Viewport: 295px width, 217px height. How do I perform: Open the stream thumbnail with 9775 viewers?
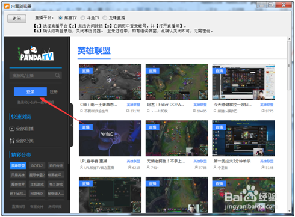[243, 82]
